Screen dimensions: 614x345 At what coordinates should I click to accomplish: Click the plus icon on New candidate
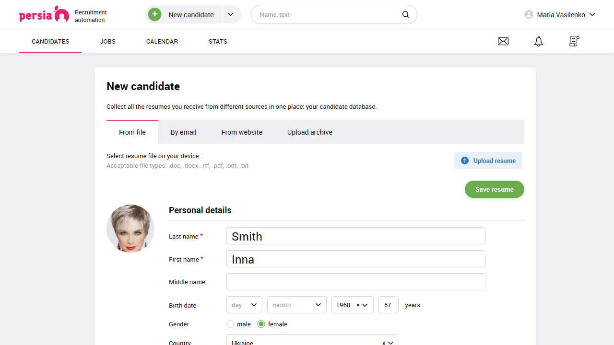tap(154, 14)
